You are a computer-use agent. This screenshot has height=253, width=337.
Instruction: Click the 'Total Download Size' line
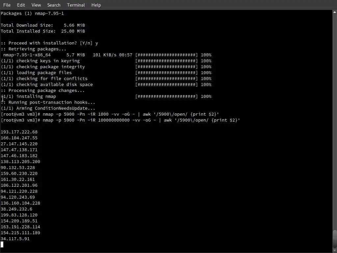(x=43, y=25)
